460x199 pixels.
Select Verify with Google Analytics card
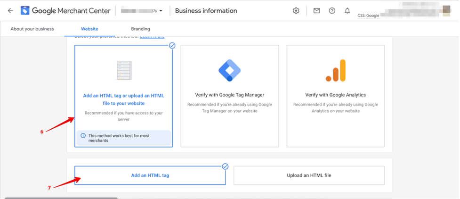point(336,96)
